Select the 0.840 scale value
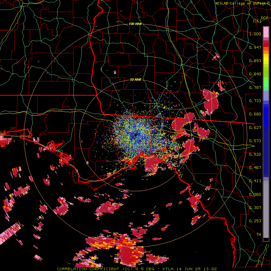The image size is (271, 271). 255,74
